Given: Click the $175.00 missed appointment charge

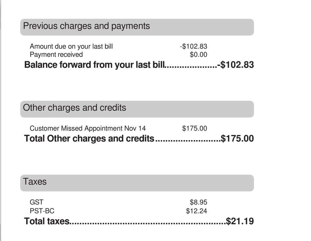Looking at the screenshot, I should 195,128.
